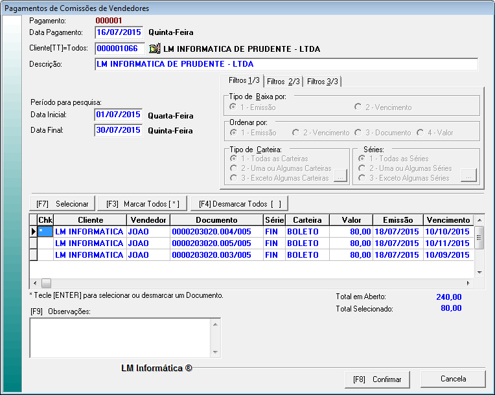
Task: Click grid horizontal scrollbar left arrow
Action: point(35,284)
